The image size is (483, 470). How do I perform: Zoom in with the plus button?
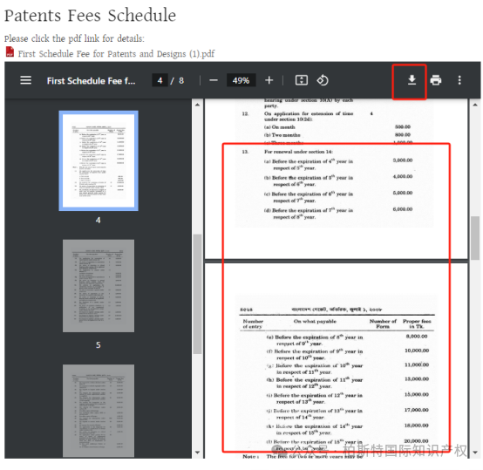(x=269, y=80)
